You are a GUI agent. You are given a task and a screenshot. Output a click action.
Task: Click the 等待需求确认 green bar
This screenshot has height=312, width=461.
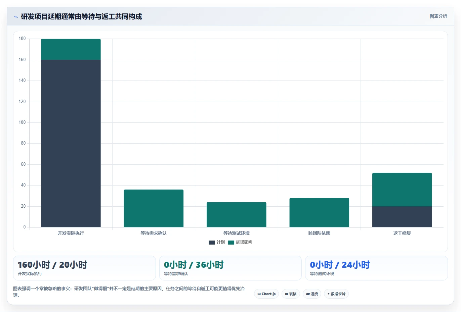click(154, 208)
